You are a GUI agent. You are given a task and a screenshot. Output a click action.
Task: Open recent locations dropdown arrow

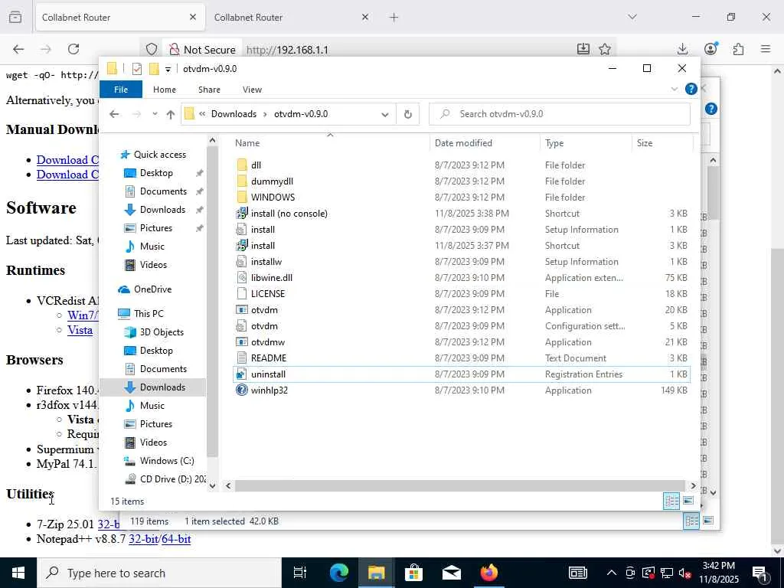click(x=155, y=114)
